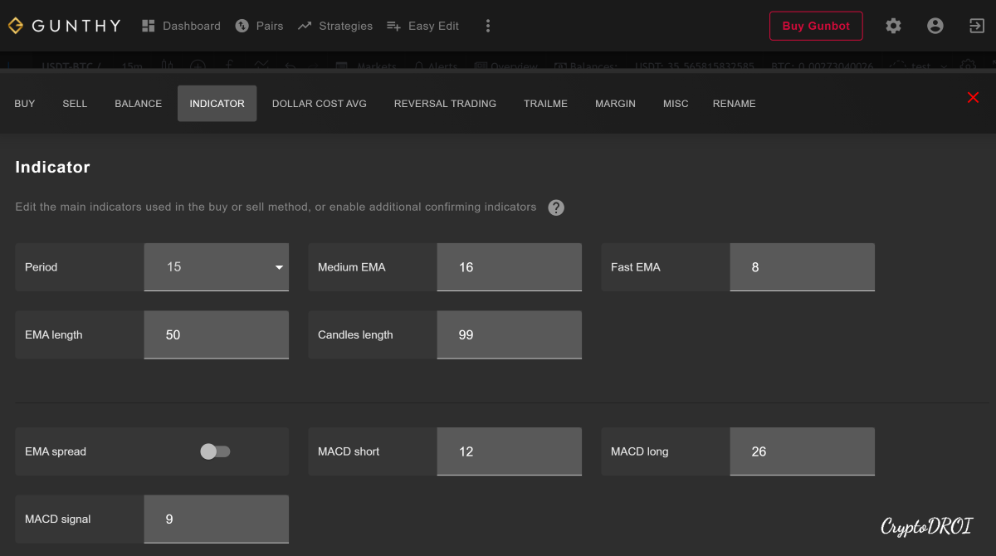This screenshot has width=996, height=556.
Task: Click the Buy Gunbot button
Action: click(x=816, y=26)
